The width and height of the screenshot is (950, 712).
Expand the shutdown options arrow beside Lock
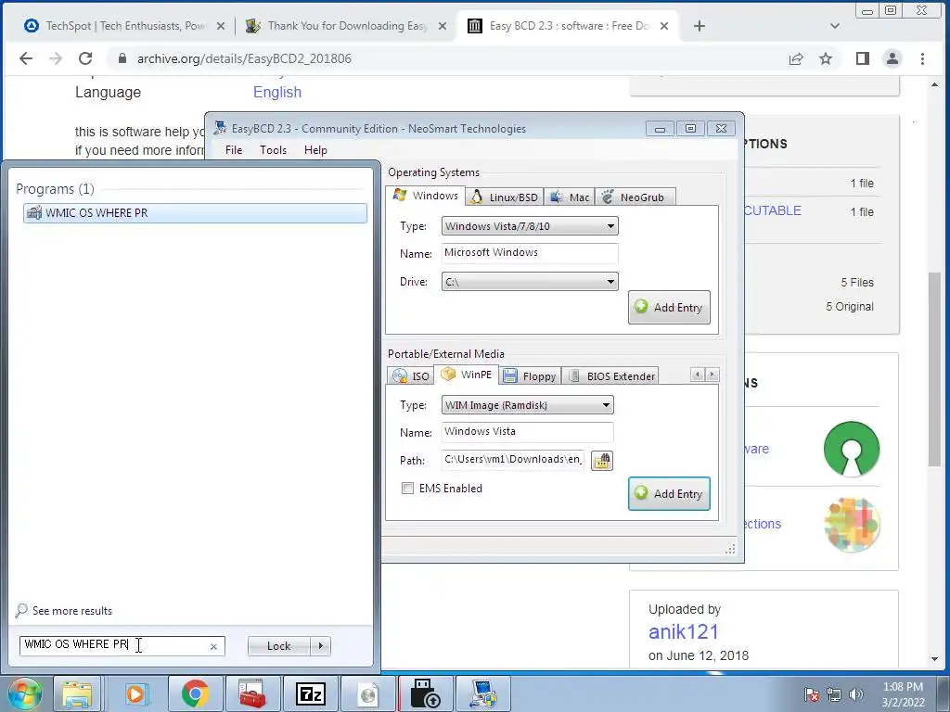click(x=320, y=646)
